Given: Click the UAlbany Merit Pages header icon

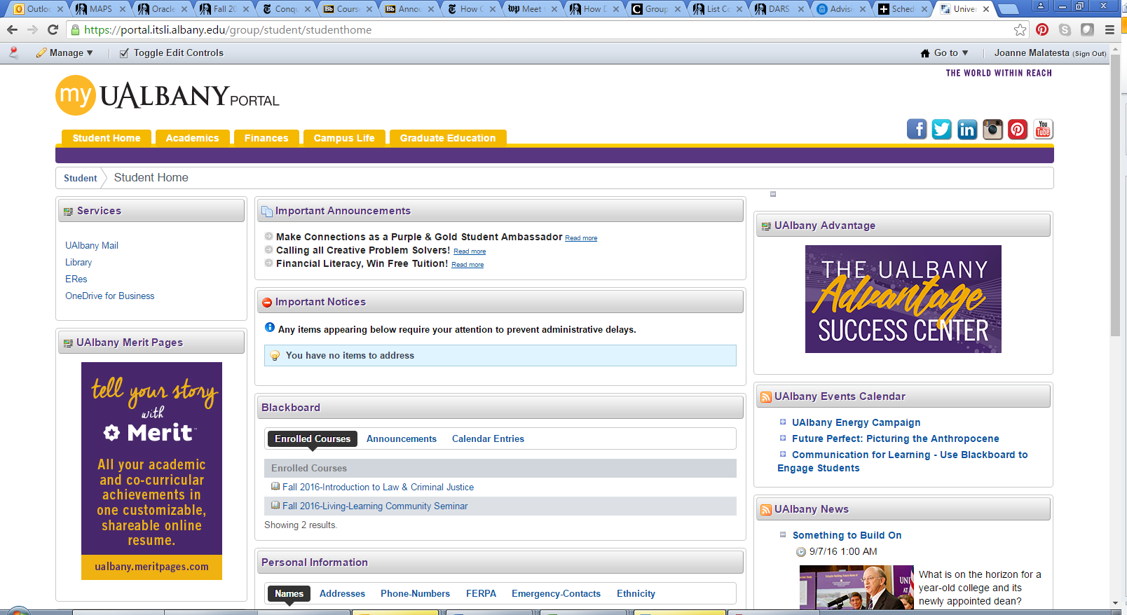Looking at the screenshot, I should coord(69,343).
